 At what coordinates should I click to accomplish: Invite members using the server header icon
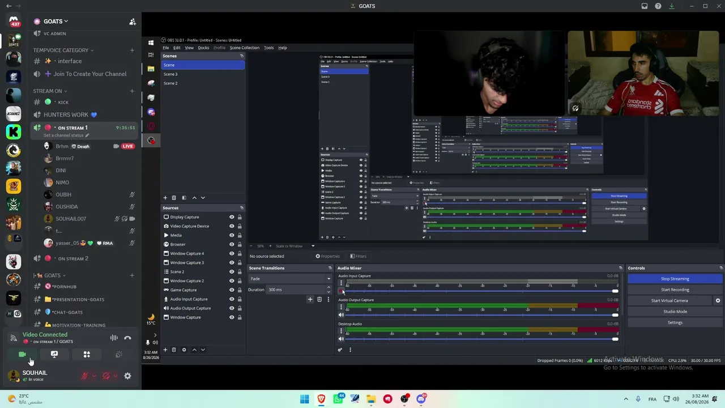coord(133,22)
